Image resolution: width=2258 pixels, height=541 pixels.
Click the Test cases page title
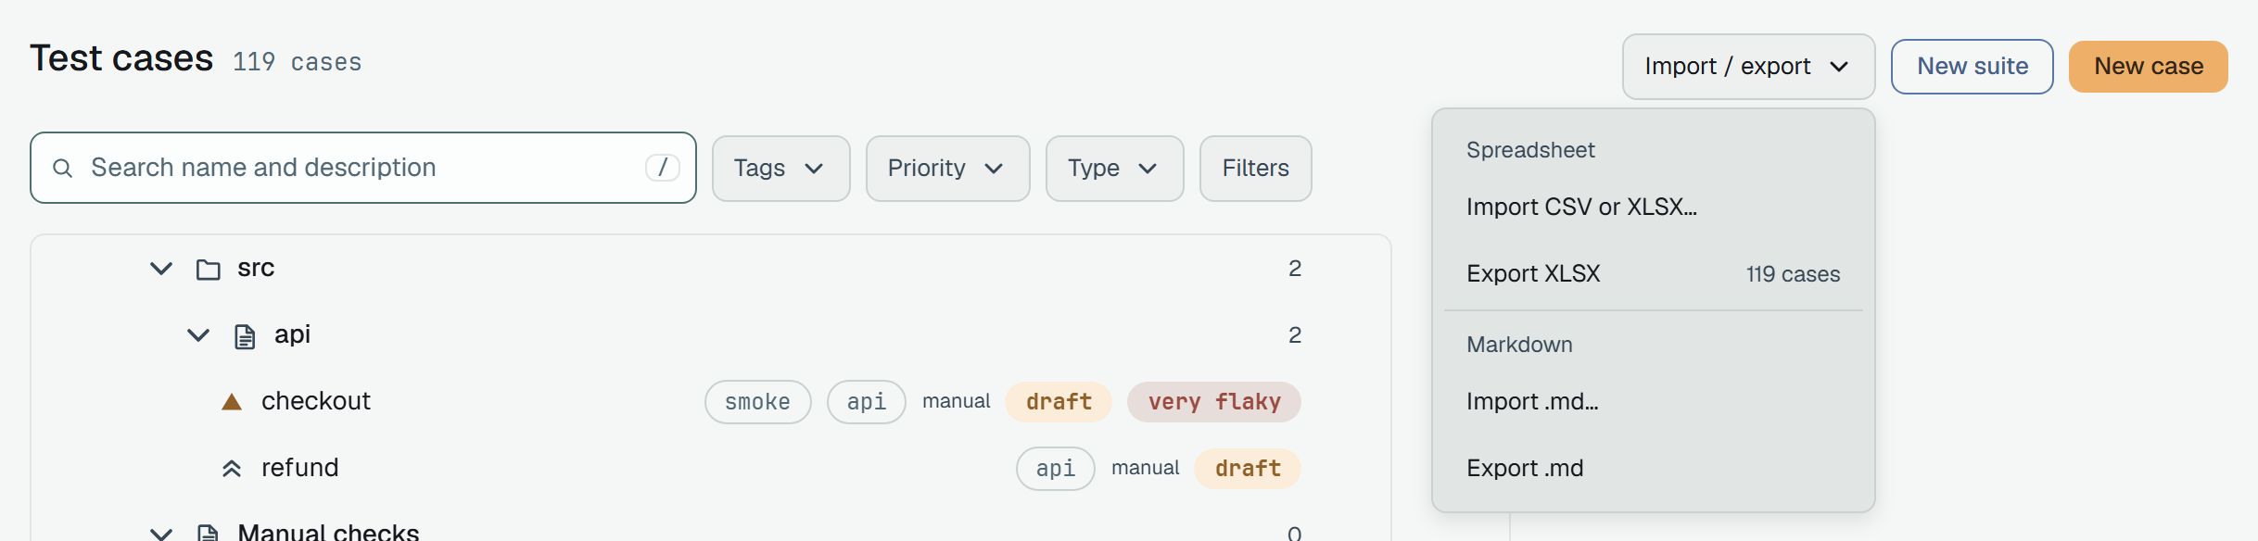point(121,58)
